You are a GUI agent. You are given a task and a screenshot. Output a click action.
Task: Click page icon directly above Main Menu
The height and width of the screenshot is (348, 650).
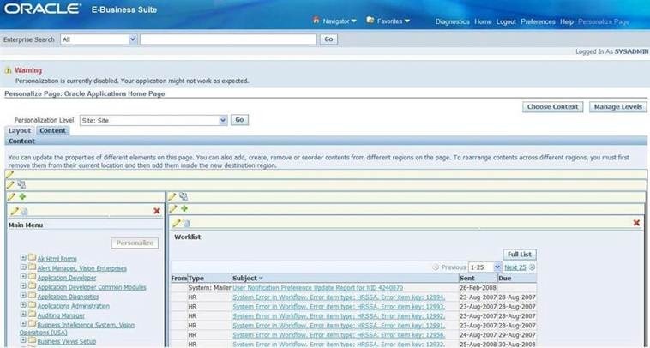click(x=25, y=212)
